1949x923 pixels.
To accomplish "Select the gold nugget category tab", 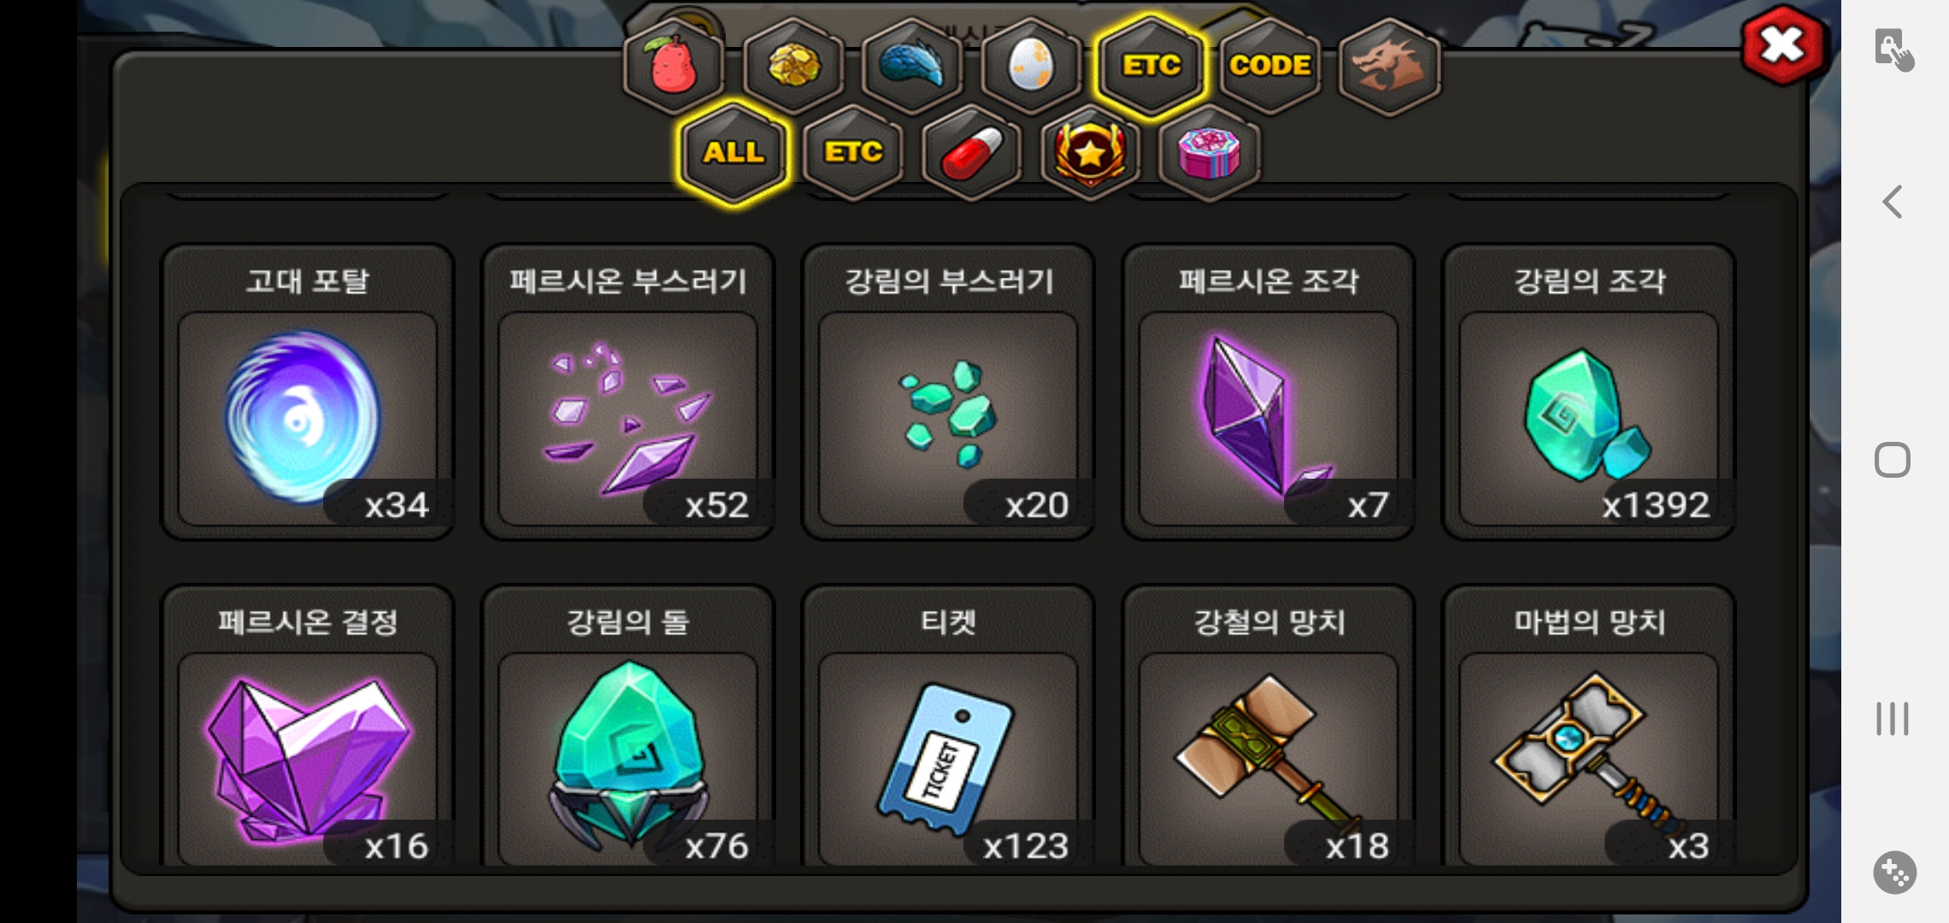I will coord(793,66).
